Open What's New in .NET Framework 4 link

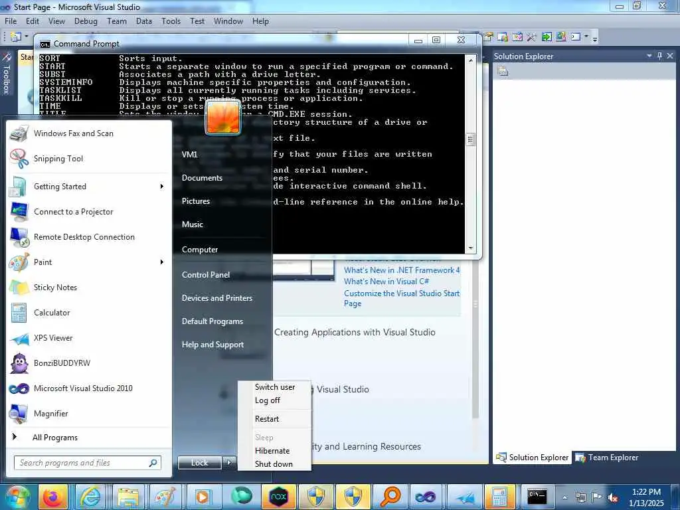click(x=402, y=270)
